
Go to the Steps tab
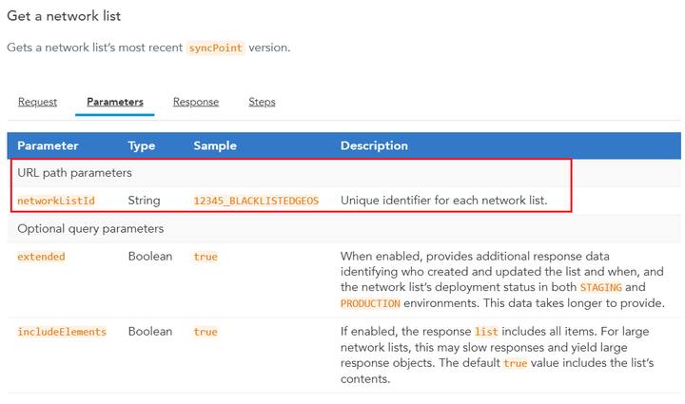(x=262, y=102)
